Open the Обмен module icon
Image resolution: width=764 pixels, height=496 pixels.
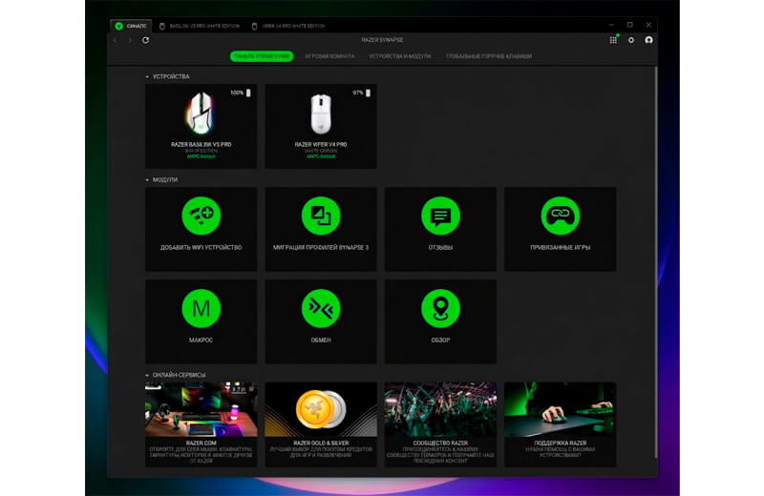click(x=321, y=308)
